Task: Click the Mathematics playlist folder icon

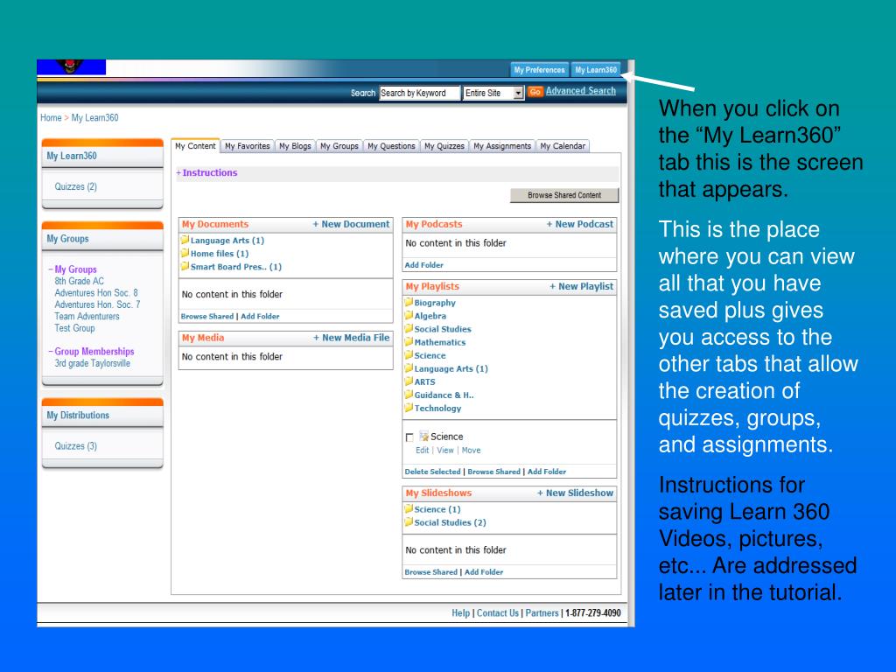Action: tap(409, 341)
